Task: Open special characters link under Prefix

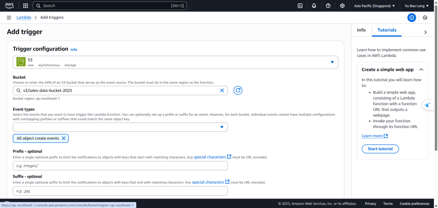Action: 212,157
